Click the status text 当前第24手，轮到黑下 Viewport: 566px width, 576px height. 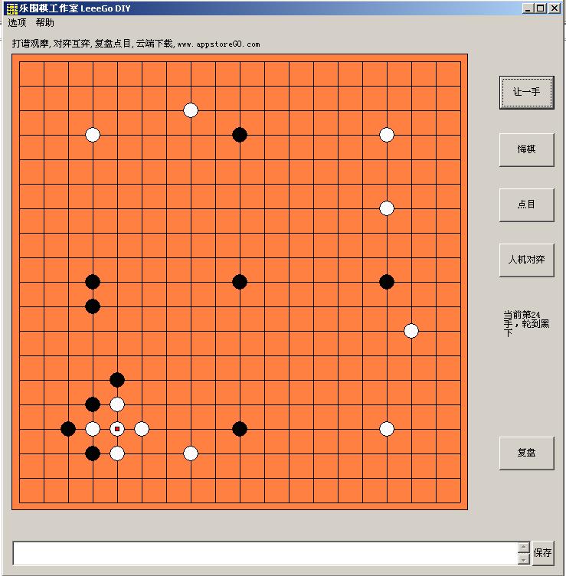tap(526, 324)
